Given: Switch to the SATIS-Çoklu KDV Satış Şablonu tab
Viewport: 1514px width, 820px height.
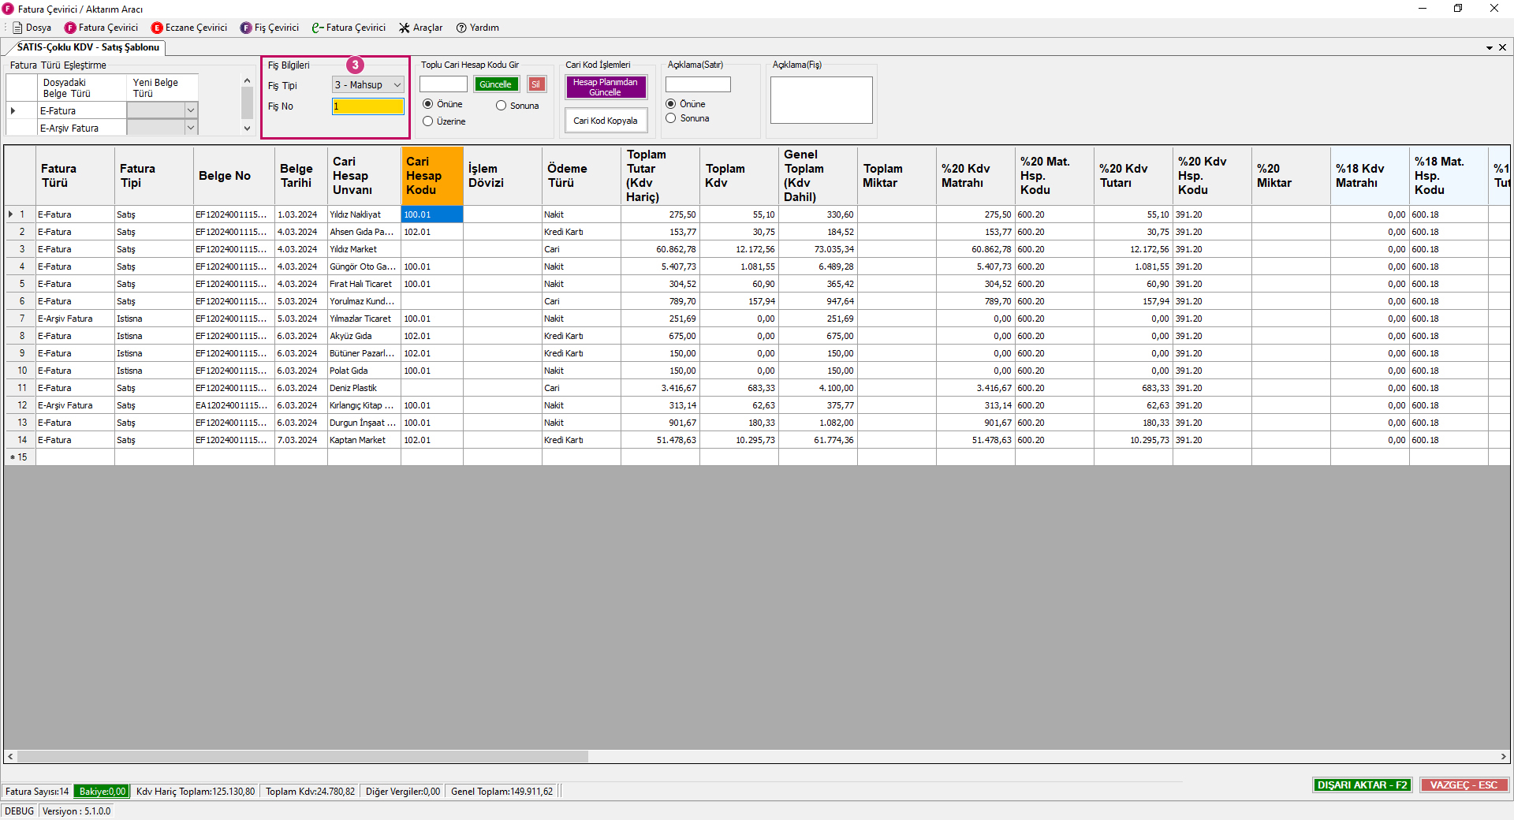Looking at the screenshot, I should (88, 47).
